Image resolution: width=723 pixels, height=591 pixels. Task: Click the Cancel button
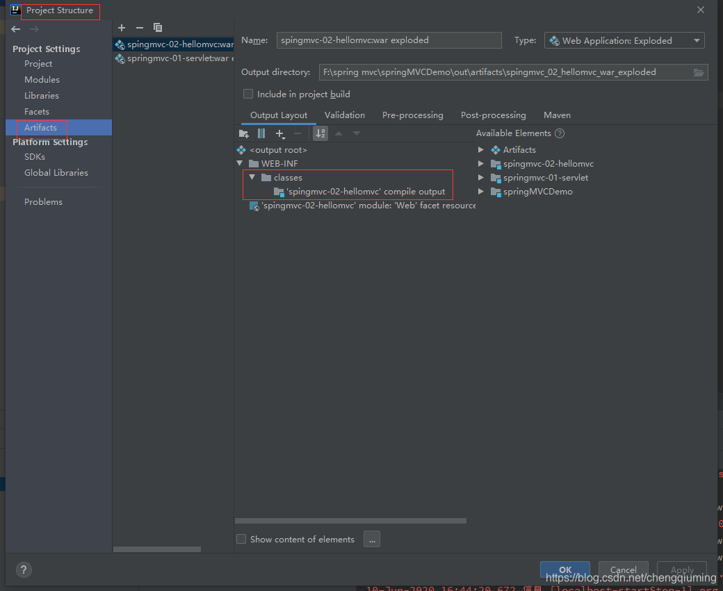pyautogui.click(x=624, y=569)
